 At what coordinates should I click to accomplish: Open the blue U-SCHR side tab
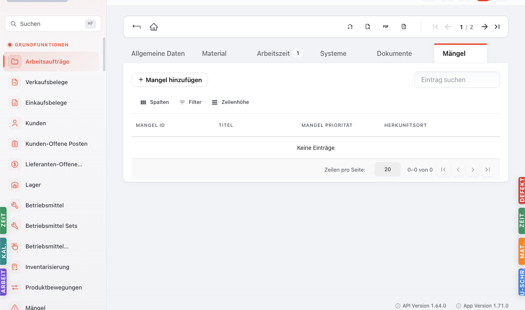pos(522,282)
